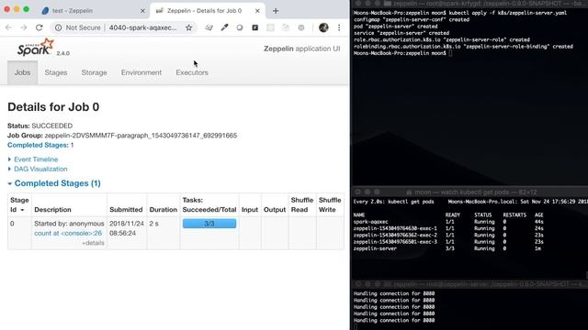Screen dimensions: 588x330
Task: Expand the DAG Visualization section
Action: 40,169
